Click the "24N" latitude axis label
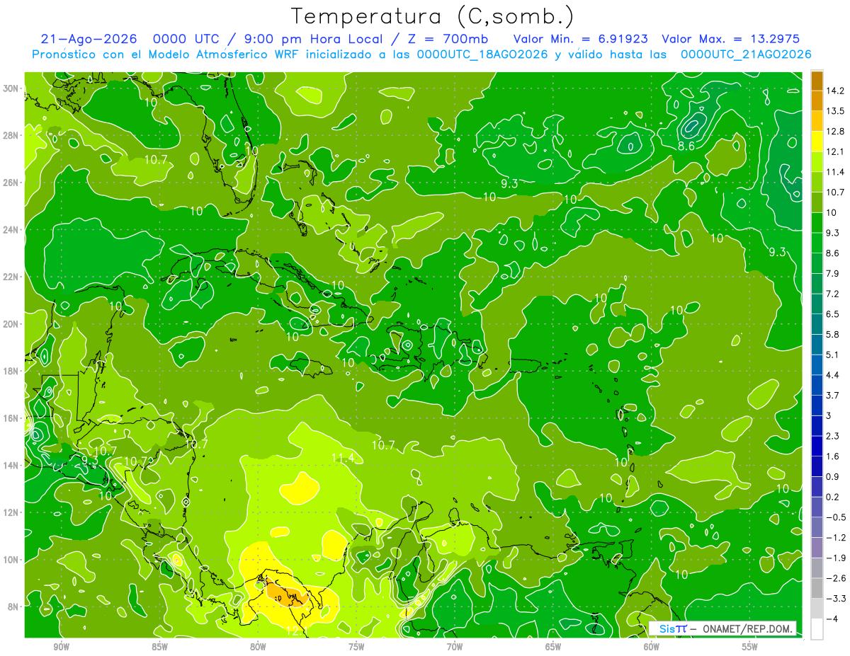Image resolution: width=850 pixels, height=656 pixels. pyautogui.click(x=11, y=230)
